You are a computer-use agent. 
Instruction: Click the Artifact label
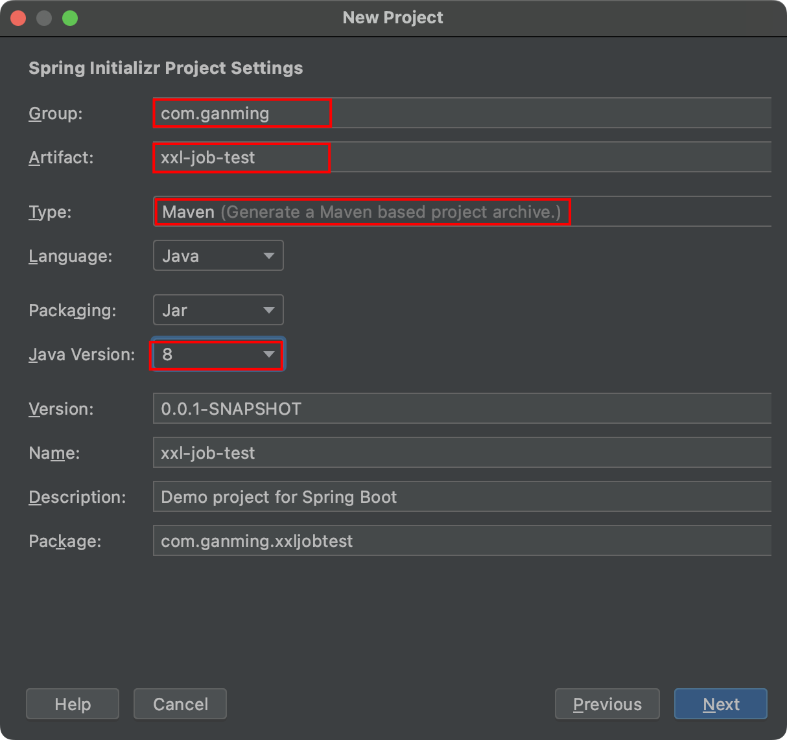pos(61,157)
